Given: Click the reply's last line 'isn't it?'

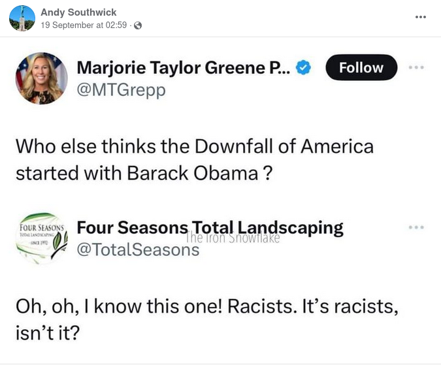Looking at the screenshot, I should (x=46, y=333).
